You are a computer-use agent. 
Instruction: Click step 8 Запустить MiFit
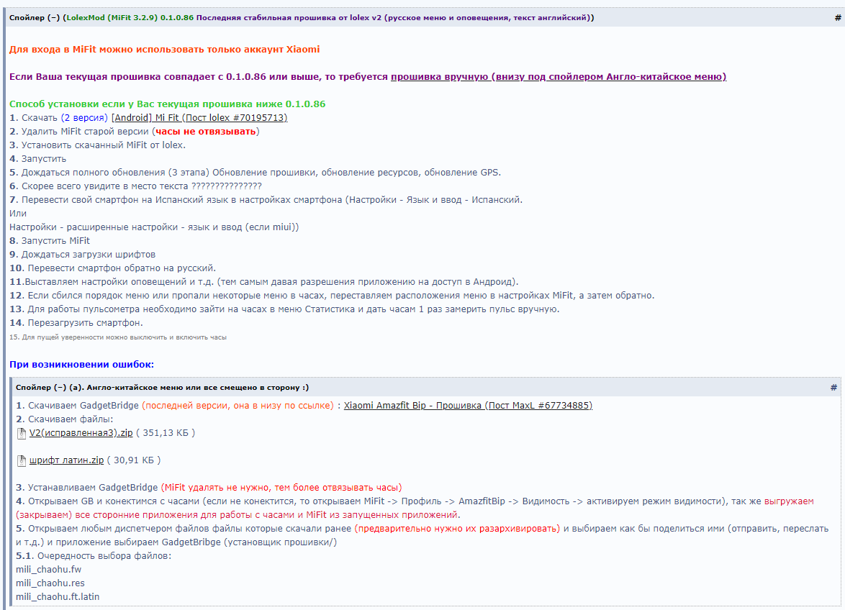(x=50, y=241)
